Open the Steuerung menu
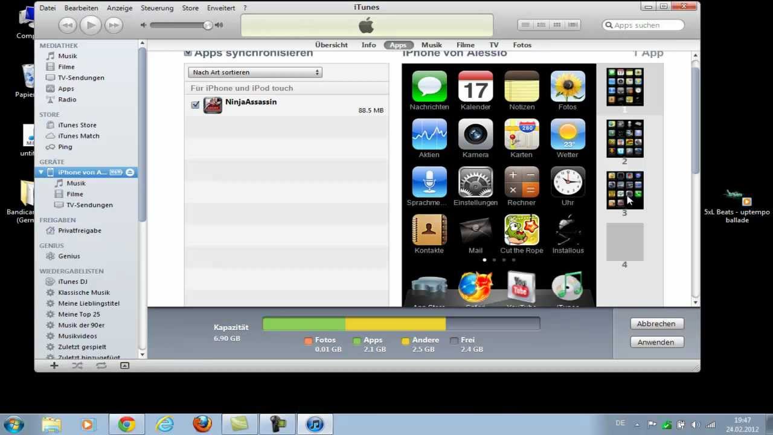The image size is (773, 435). coord(157,8)
